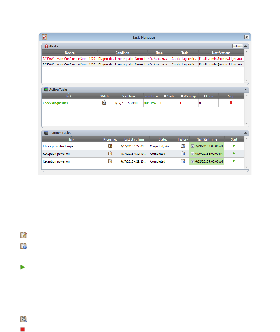The image size is (280, 332).
Task: Sort alerts by Device column
Action: point(70,53)
